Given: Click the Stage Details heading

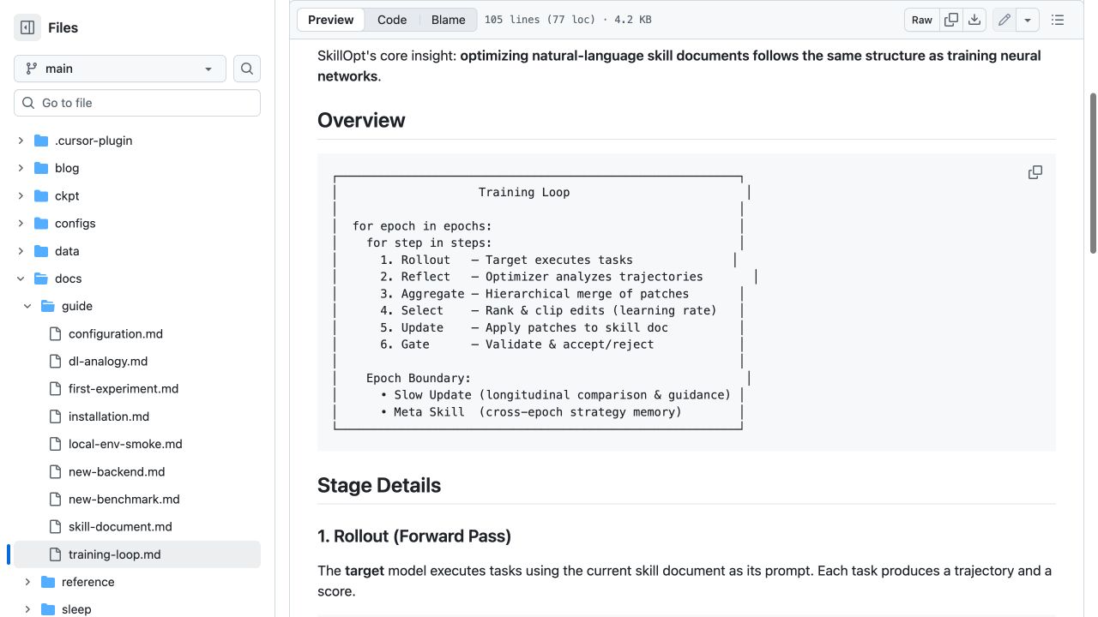Looking at the screenshot, I should (379, 485).
